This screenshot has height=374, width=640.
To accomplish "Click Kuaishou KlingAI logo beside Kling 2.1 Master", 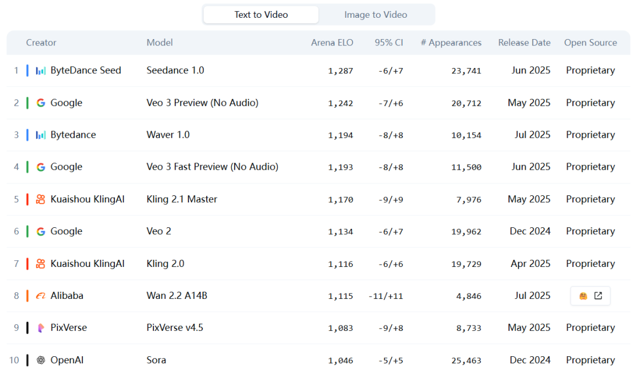I will pos(40,199).
